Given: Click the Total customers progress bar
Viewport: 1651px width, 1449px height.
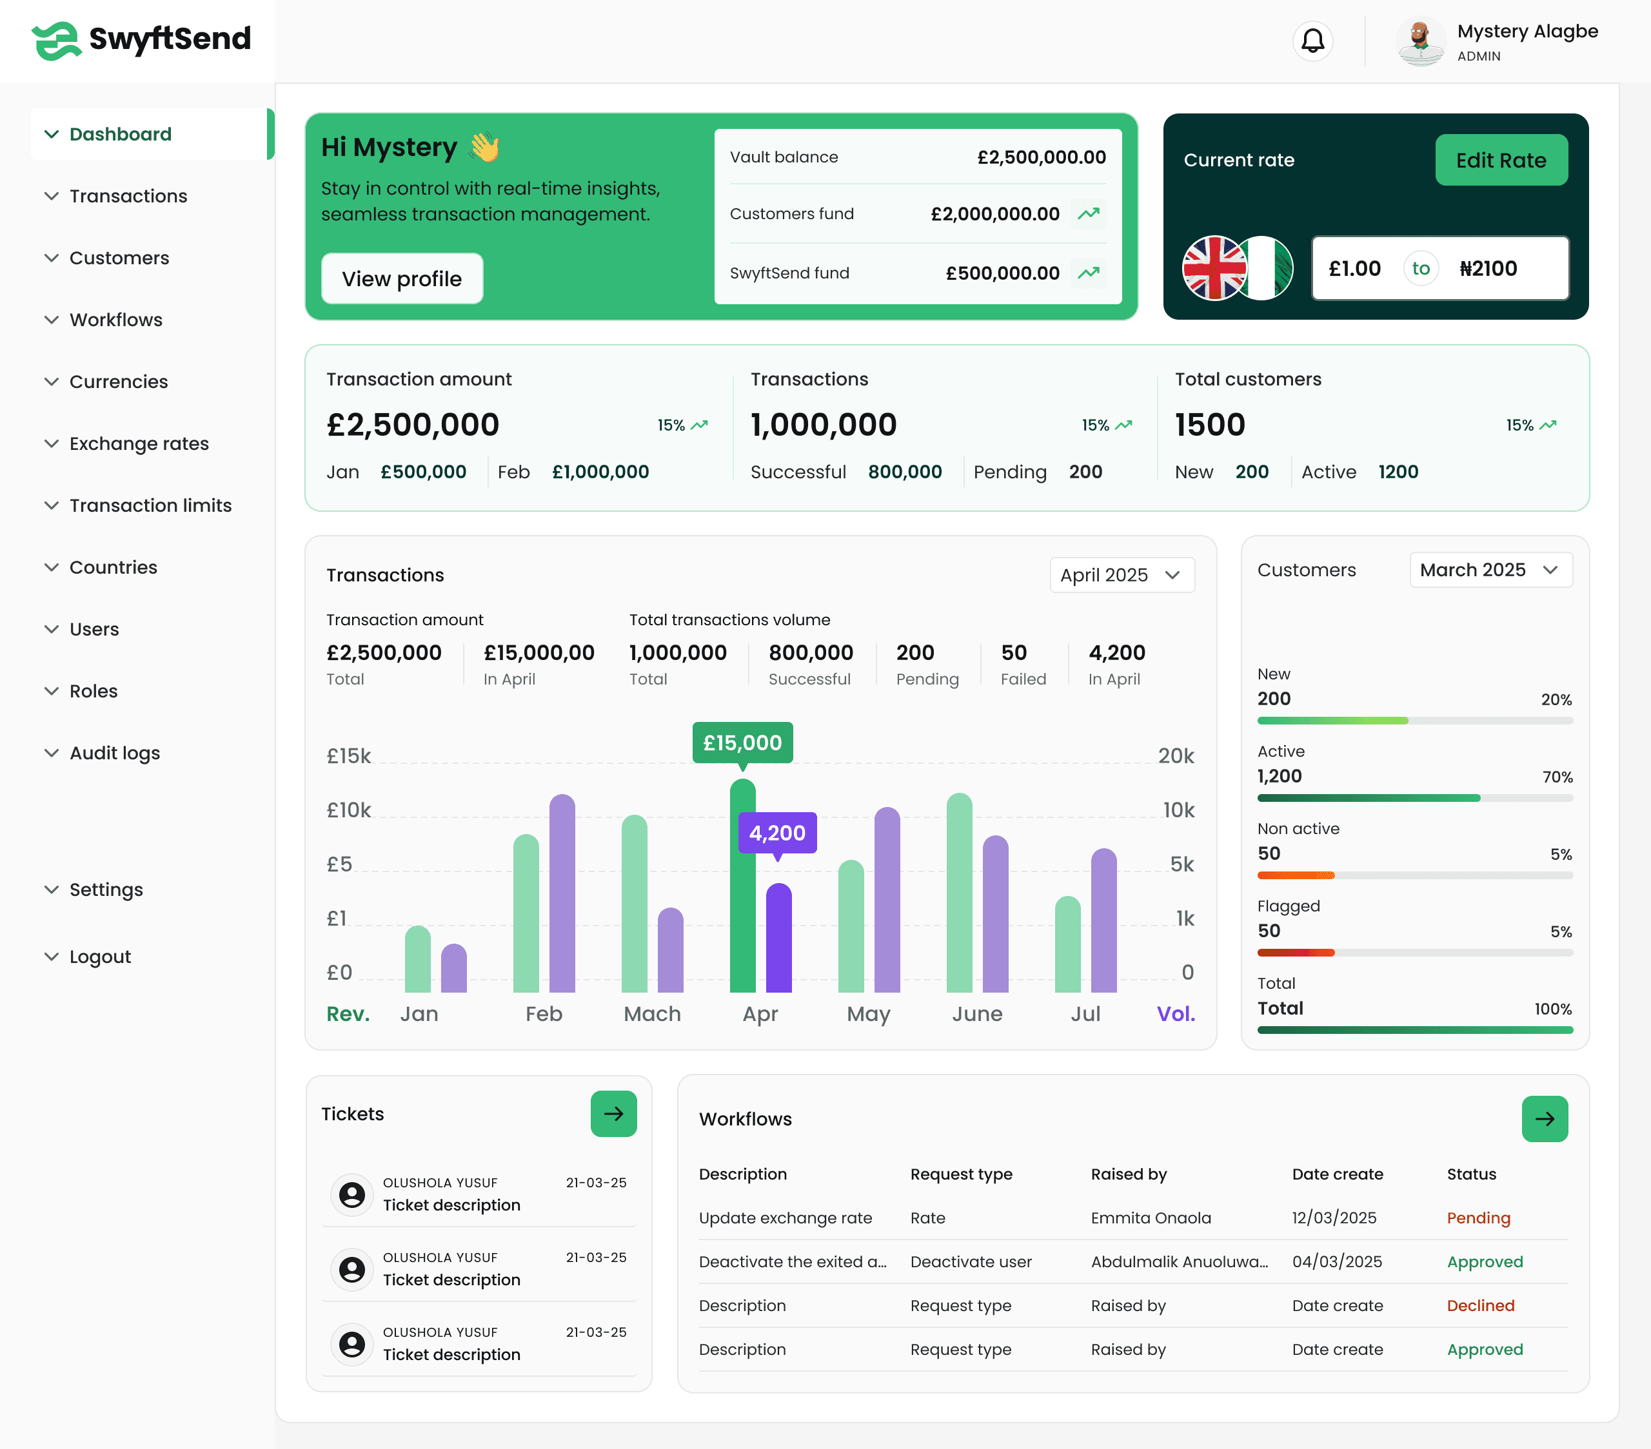Looking at the screenshot, I should click(1414, 1030).
